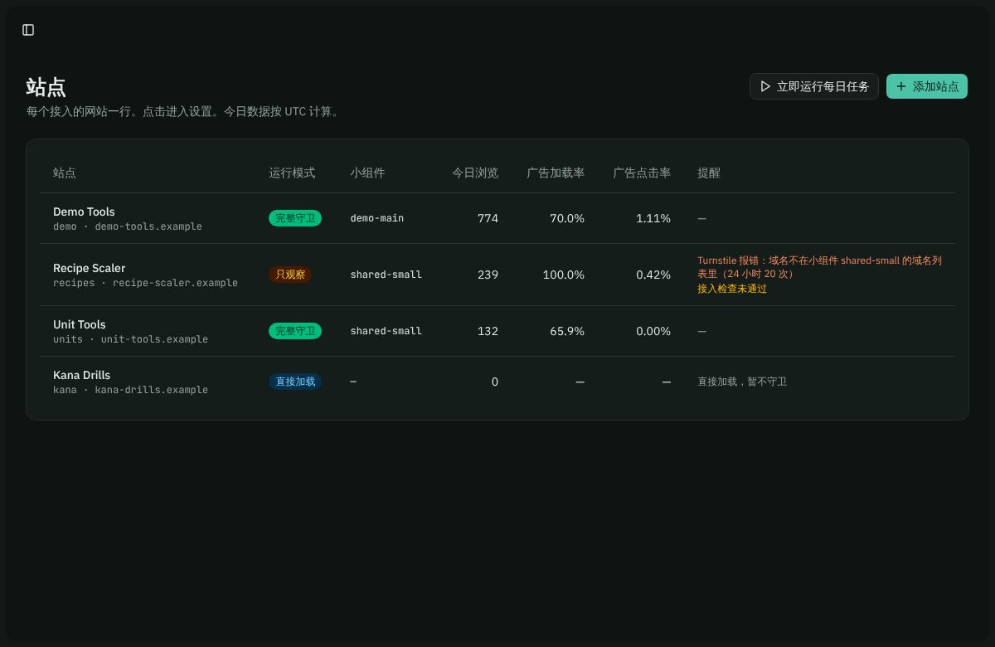Click the 0.42% ad click rate
This screenshot has width=995, height=647.
tap(653, 275)
